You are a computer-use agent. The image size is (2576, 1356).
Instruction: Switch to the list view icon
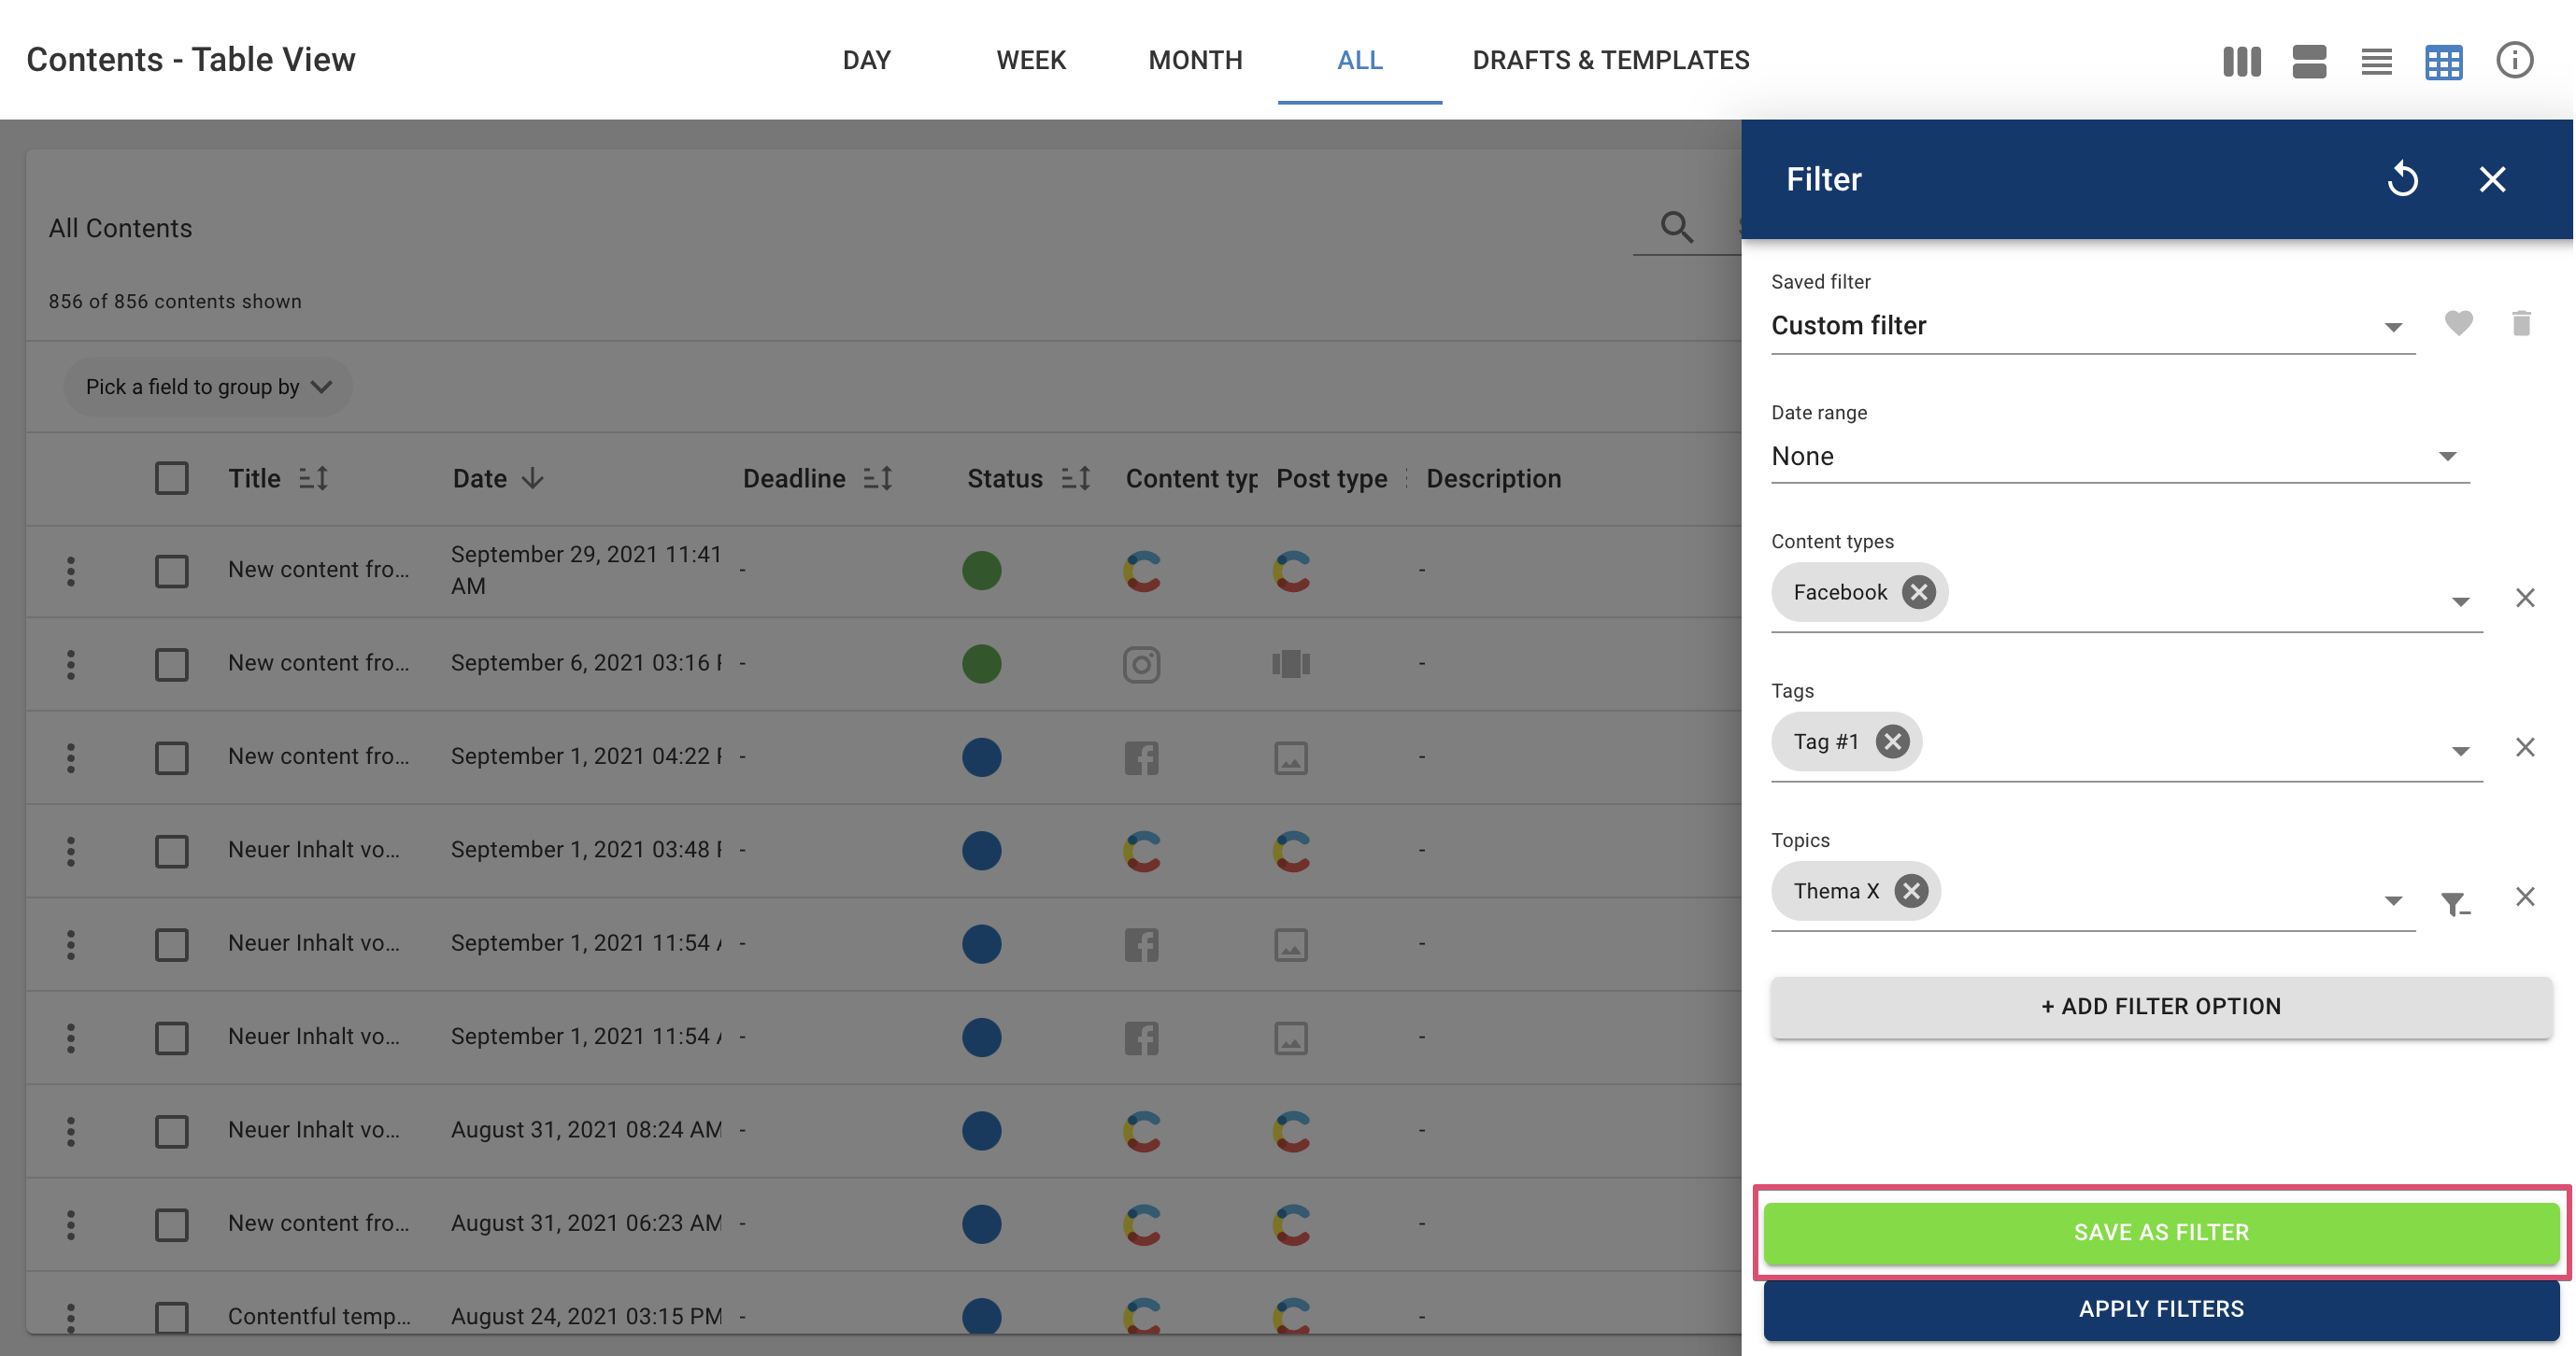(x=2376, y=61)
